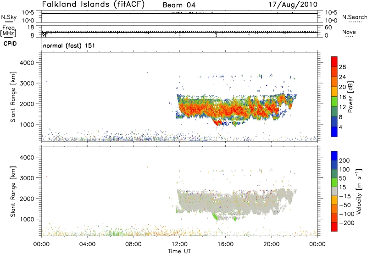Click the red high-power patch near 15:00
Screen dimensions: 367x254
pyautogui.click(x=217, y=122)
